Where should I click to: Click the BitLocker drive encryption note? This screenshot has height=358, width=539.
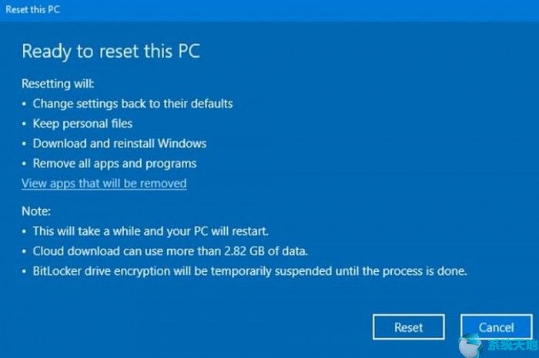click(x=250, y=271)
